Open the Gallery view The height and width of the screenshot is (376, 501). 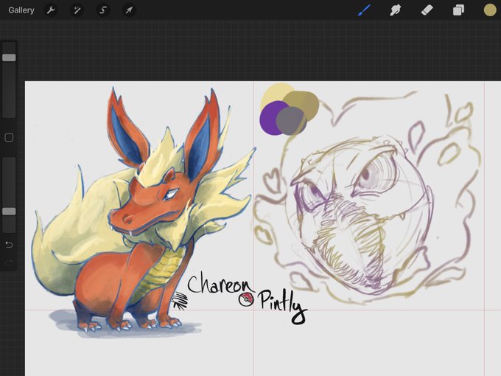click(21, 10)
